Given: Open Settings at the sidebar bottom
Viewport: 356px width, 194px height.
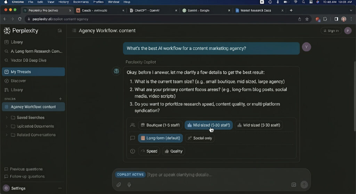Looking at the screenshot, I should pos(18,188).
